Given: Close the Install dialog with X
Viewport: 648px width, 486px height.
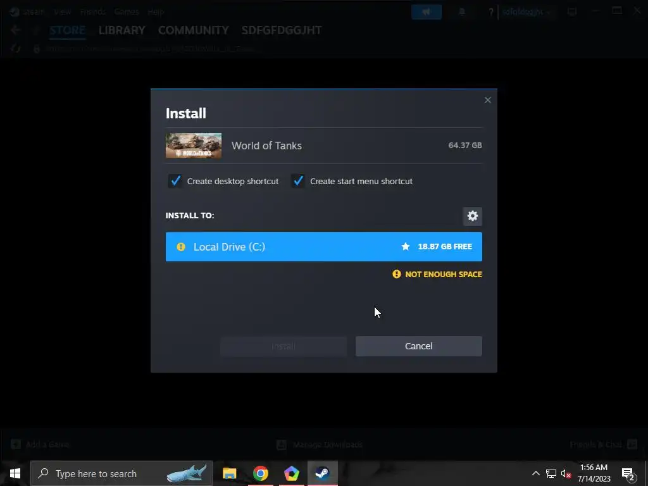Looking at the screenshot, I should [x=488, y=100].
